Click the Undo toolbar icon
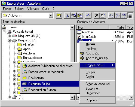135x107 pixels. click(88, 16)
